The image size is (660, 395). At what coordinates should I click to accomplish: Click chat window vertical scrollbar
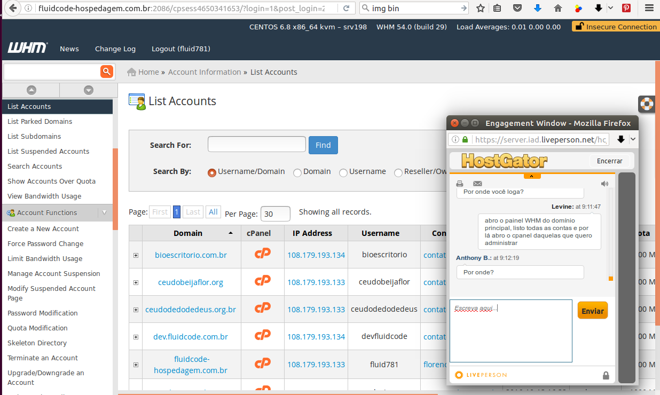coord(611,233)
